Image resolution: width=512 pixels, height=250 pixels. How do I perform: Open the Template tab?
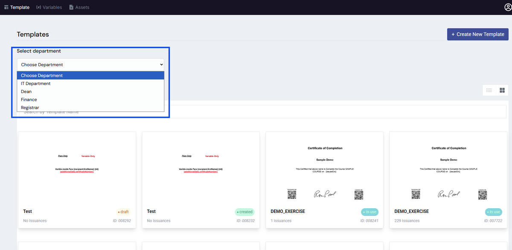coord(17,7)
